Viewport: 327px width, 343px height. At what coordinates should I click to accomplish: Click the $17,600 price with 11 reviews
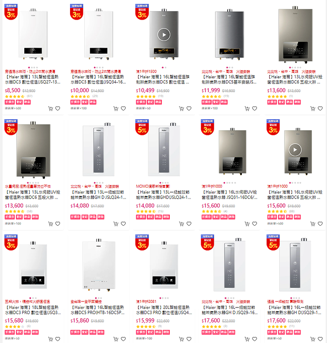pos(276,320)
